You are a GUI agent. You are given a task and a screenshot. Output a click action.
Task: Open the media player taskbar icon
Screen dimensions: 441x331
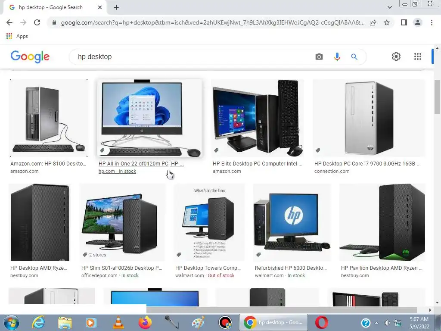click(x=91, y=322)
